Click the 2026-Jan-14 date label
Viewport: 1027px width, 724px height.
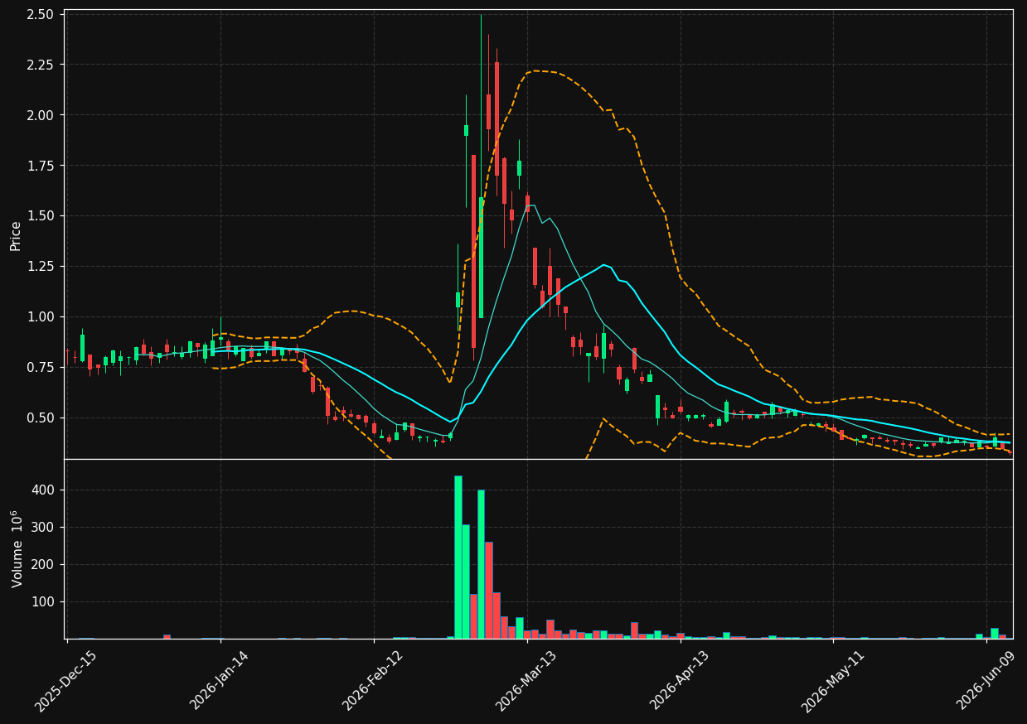pos(219,681)
